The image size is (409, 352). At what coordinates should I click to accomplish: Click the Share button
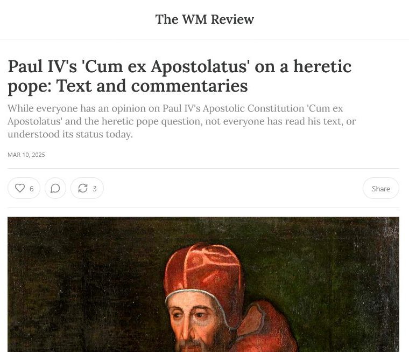pyautogui.click(x=381, y=189)
